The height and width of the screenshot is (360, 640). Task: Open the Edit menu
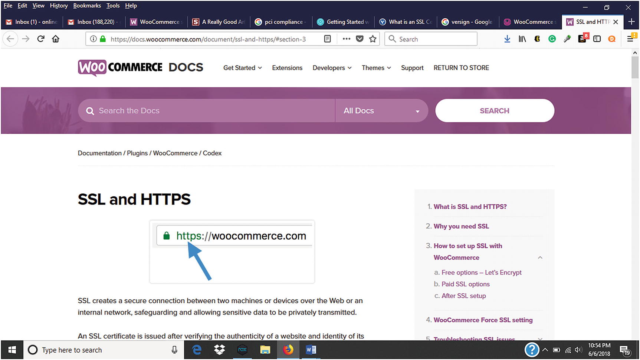tap(22, 6)
